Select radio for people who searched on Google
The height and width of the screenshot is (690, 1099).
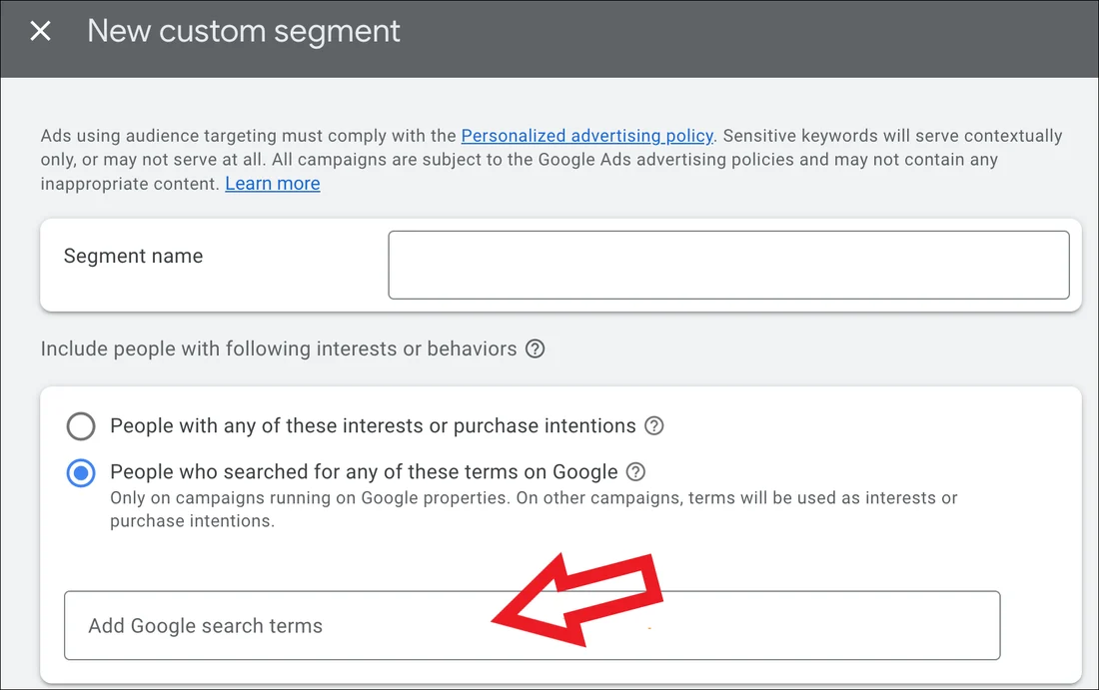[x=81, y=473]
